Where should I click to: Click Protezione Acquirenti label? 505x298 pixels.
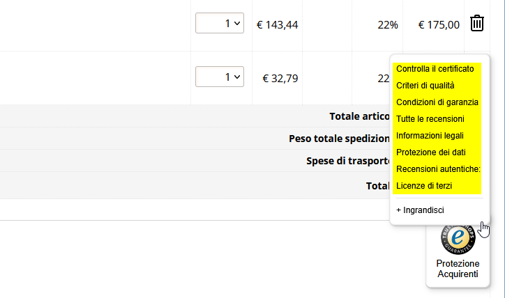pos(458,269)
